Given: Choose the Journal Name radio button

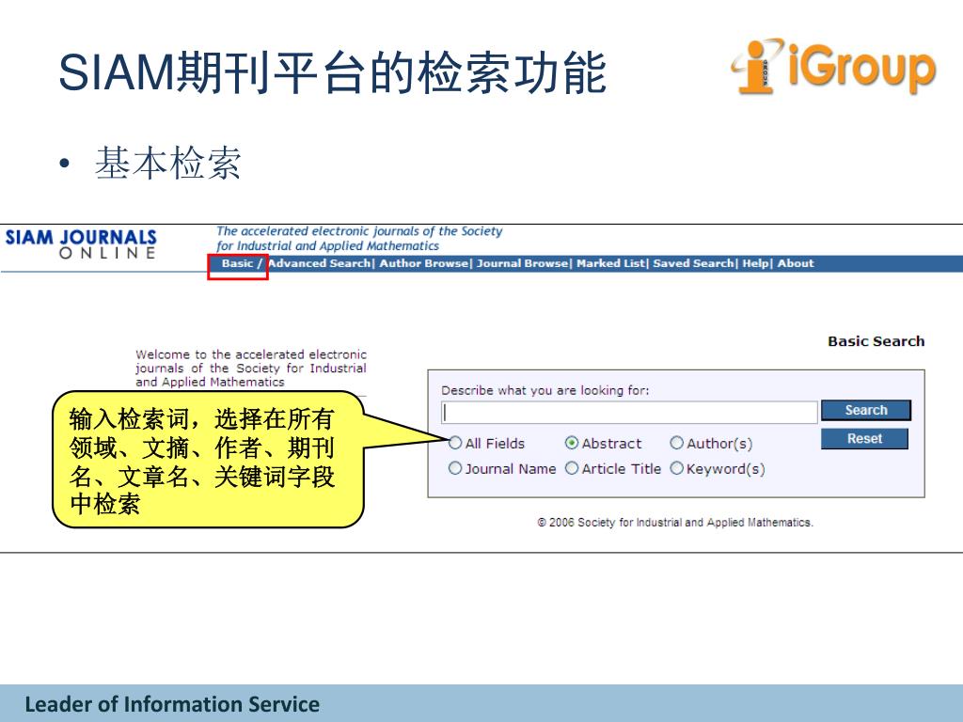Looking at the screenshot, I should click(455, 468).
